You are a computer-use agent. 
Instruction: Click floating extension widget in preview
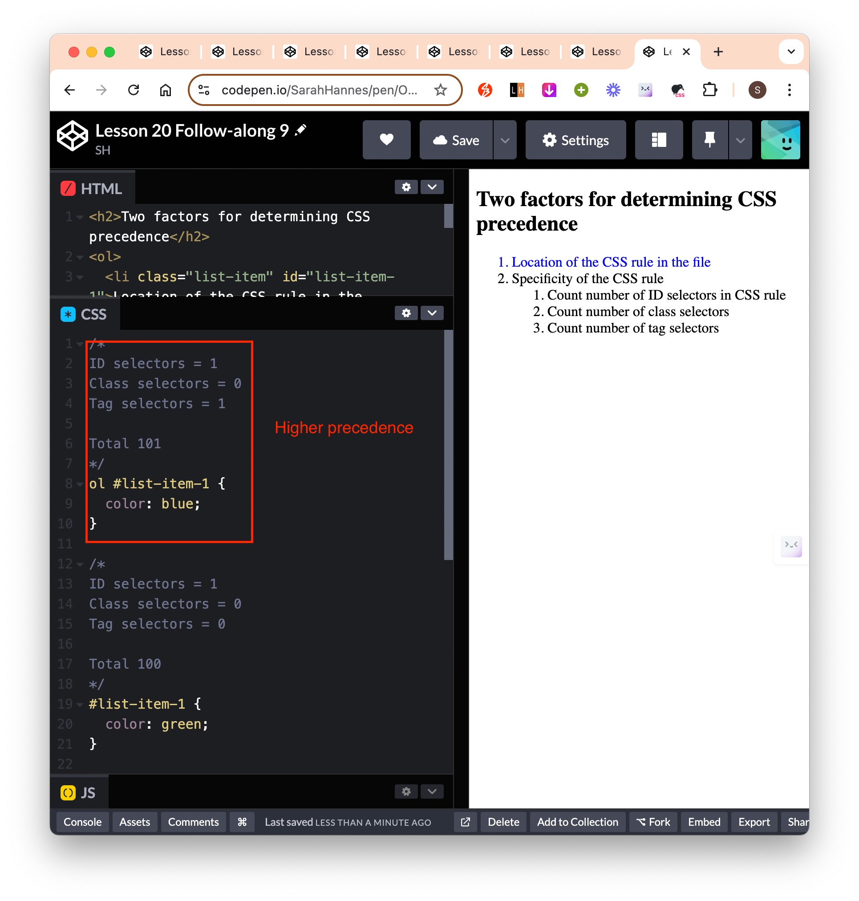tap(791, 546)
